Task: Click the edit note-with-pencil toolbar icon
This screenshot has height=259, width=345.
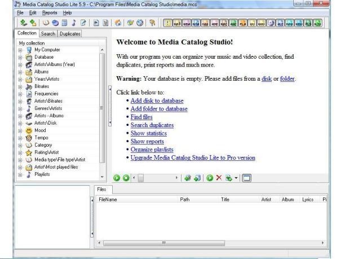Action: [83, 23]
